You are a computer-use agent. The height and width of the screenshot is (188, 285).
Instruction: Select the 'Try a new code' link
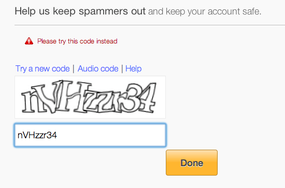click(42, 69)
